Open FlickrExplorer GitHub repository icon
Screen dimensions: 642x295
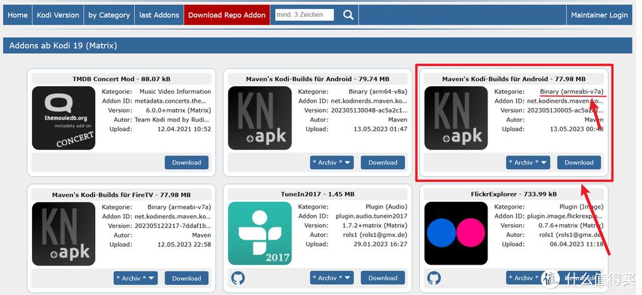click(x=434, y=278)
